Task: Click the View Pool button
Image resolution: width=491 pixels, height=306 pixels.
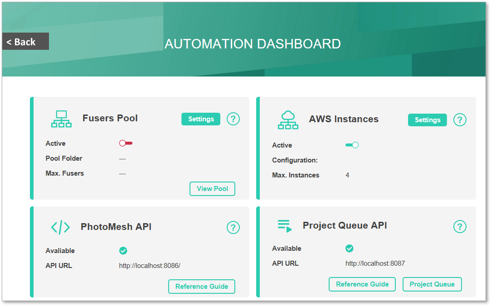Action: (x=212, y=189)
